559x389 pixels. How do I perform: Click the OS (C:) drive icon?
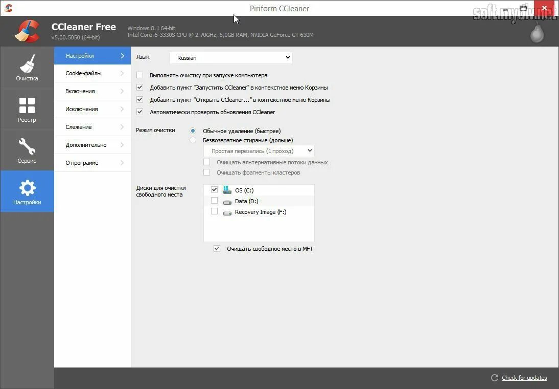click(x=226, y=190)
